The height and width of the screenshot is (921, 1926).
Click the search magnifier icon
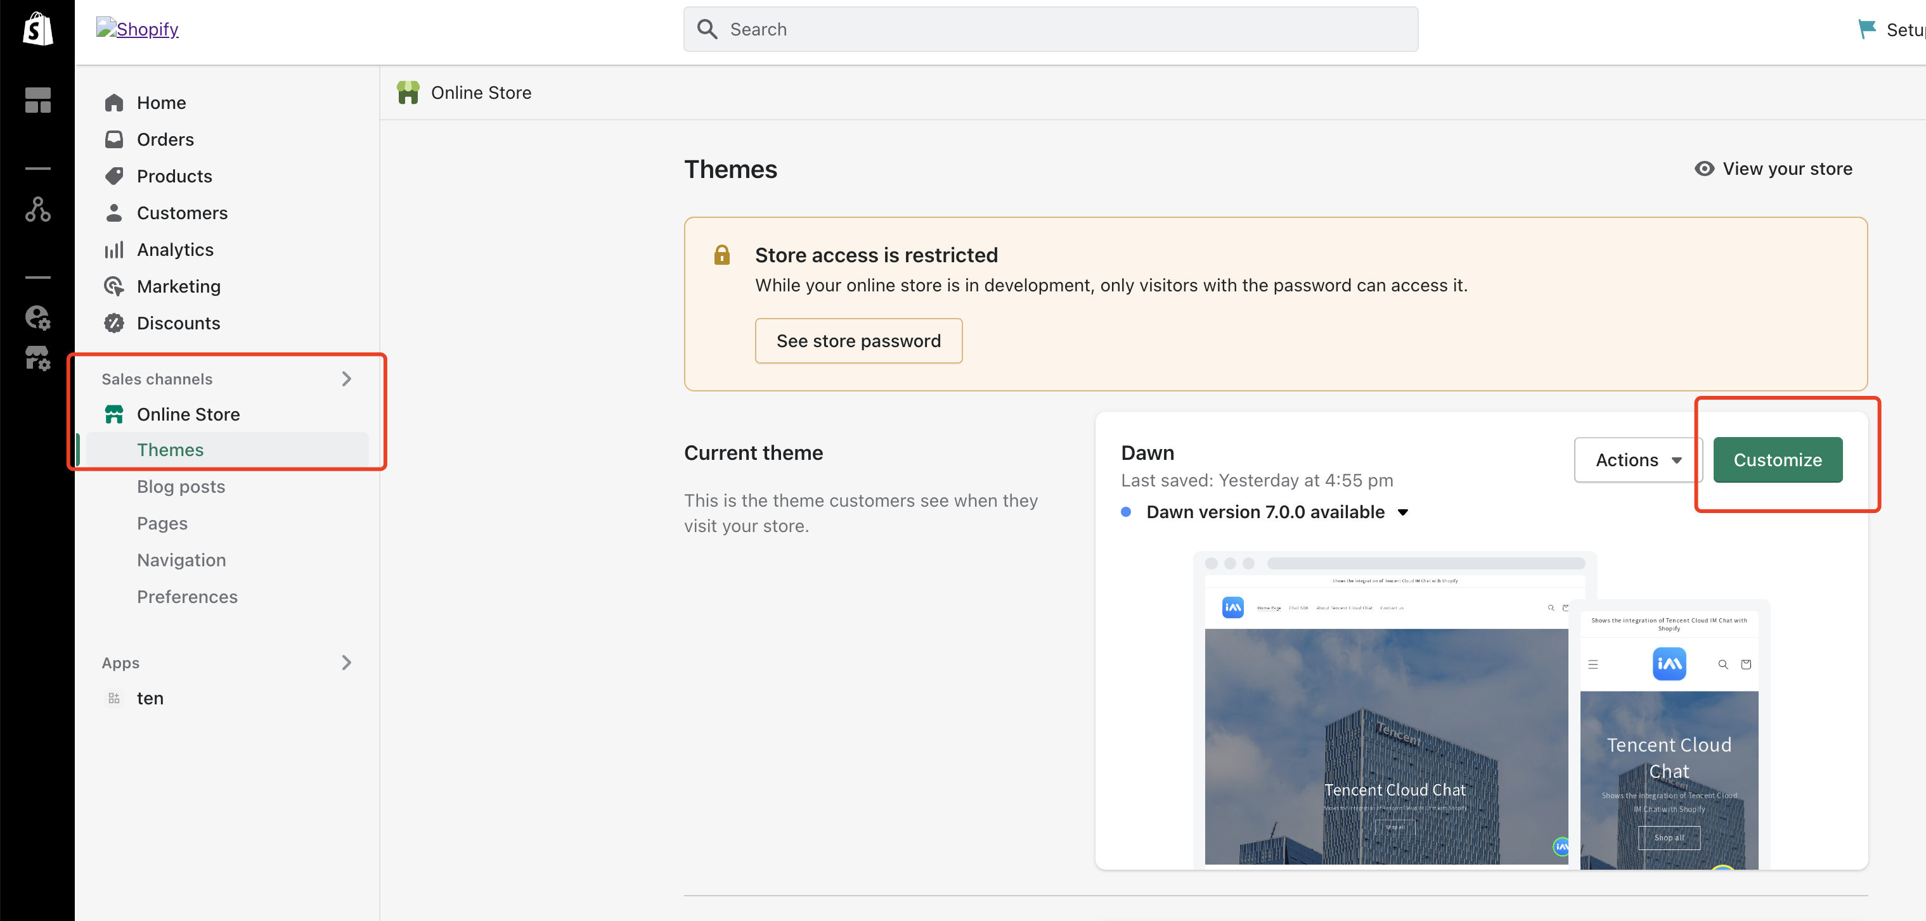pos(708,29)
